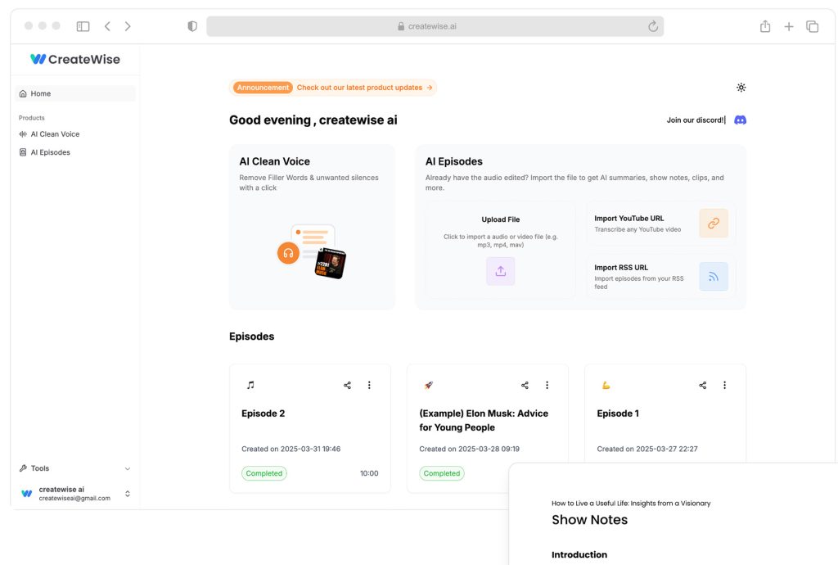This screenshot has height=565, width=838.
Task: Open AI Episodes in the sidebar
Action: [50, 152]
